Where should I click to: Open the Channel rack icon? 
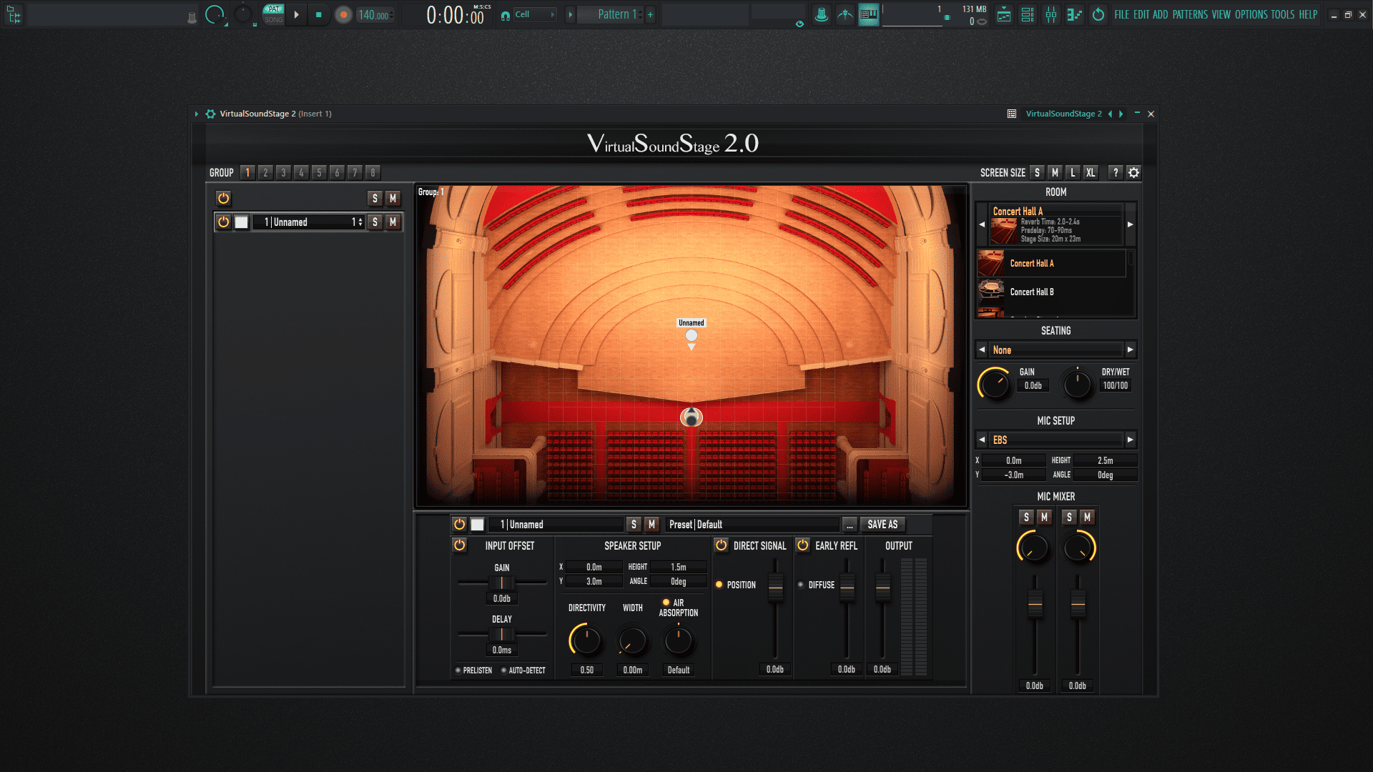pyautogui.click(x=1028, y=14)
